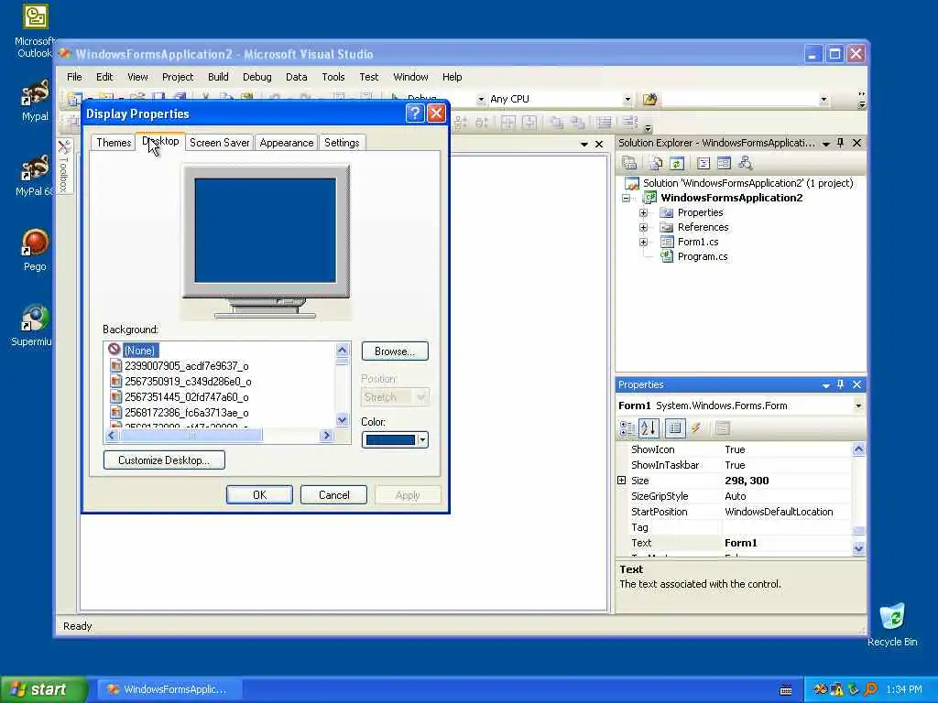This screenshot has height=703, width=938.
Task: Select (None) in the Background list
Action: [x=140, y=351]
